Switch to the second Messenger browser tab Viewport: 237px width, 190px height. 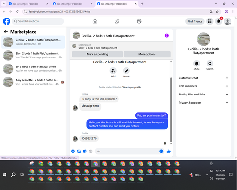(x=73, y=4)
